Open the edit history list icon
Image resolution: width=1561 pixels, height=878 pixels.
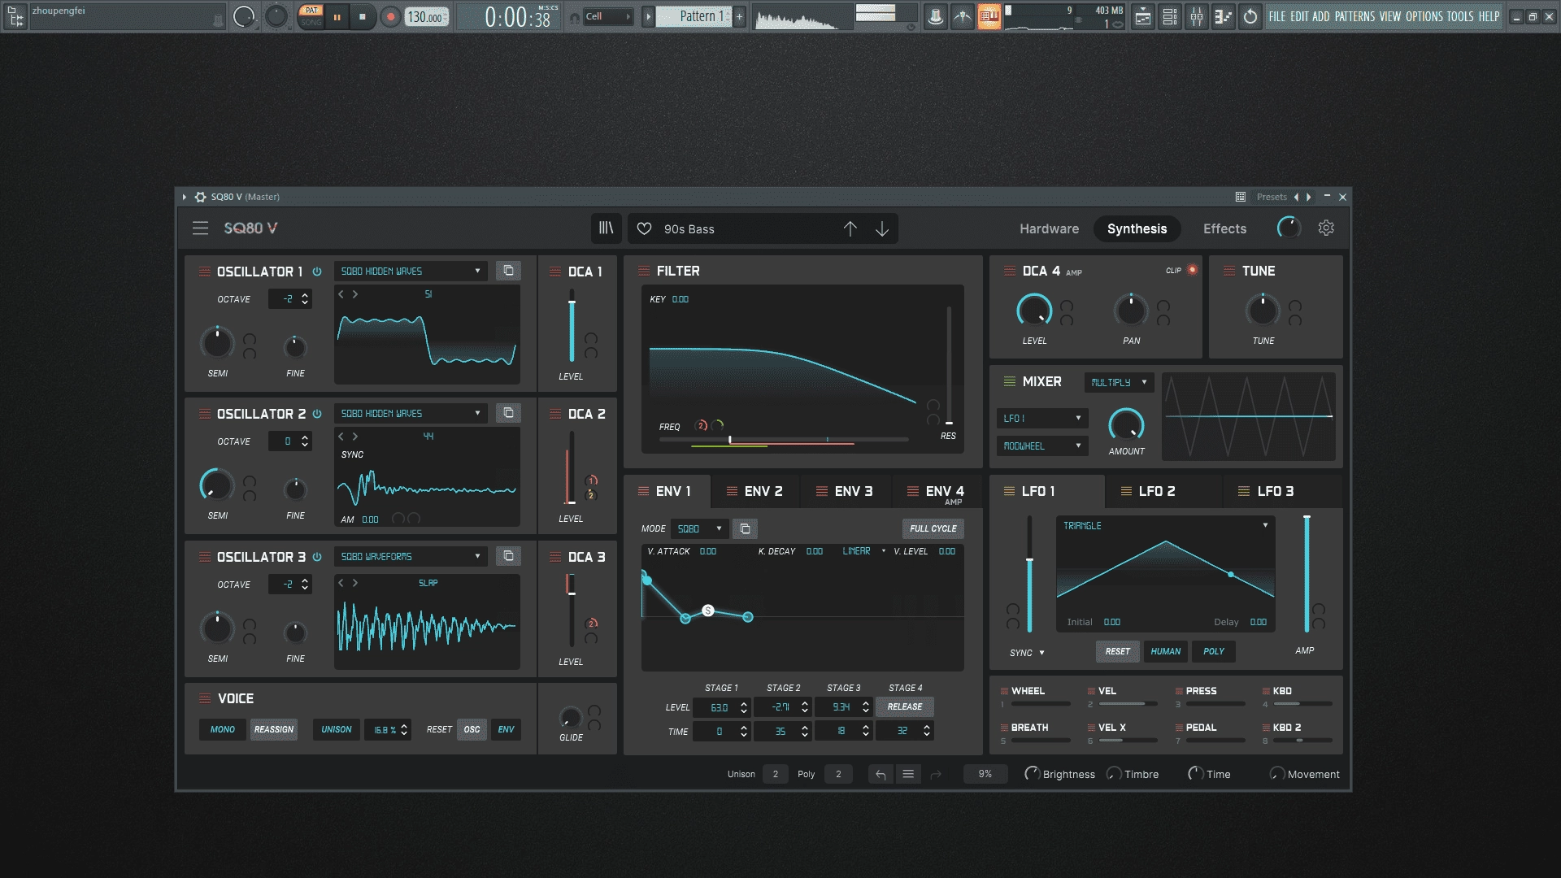click(x=908, y=775)
